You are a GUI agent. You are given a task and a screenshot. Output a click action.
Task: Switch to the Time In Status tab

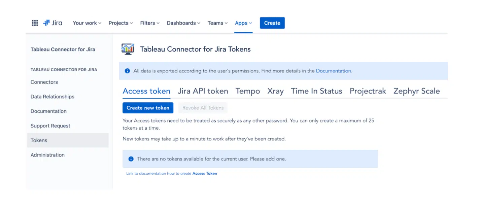click(316, 91)
